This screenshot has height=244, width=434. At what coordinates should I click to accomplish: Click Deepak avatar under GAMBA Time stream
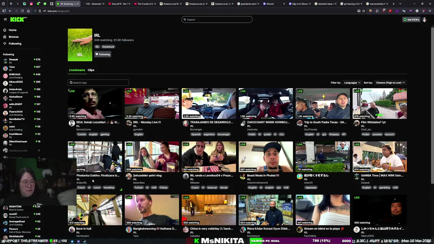(356, 177)
